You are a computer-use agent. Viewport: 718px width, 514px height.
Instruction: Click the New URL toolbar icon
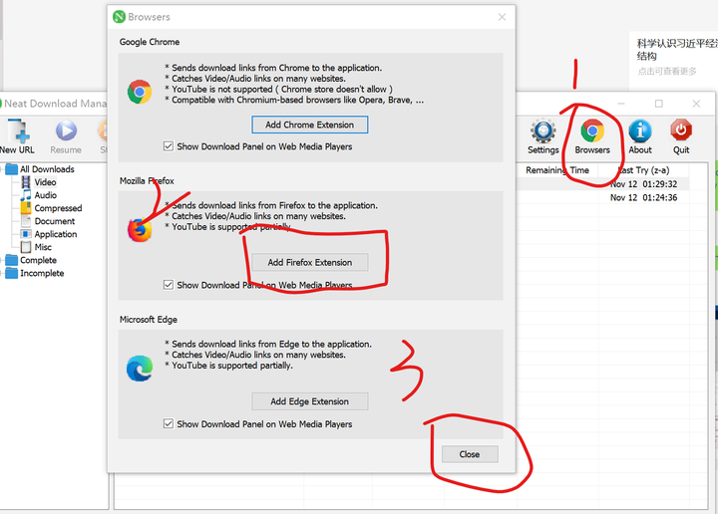click(17, 136)
